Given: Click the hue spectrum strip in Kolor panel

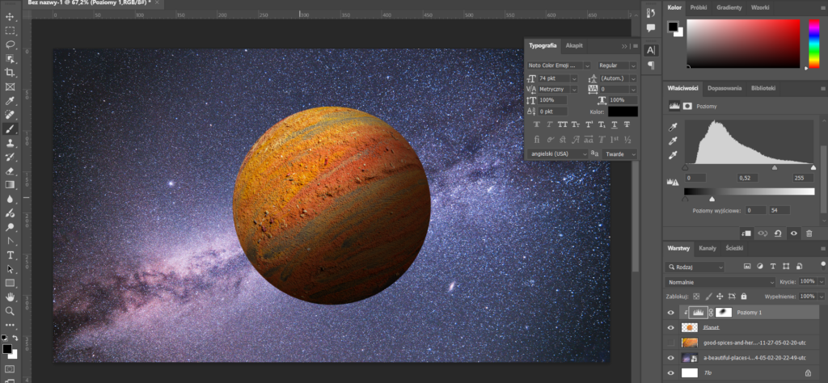Looking at the screenshot, I should pos(814,44).
